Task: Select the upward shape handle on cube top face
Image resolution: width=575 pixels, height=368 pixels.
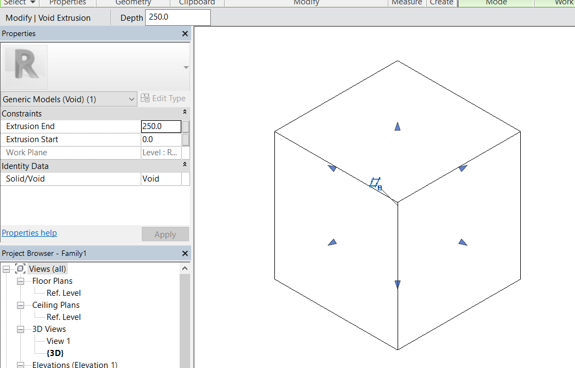Action: (397, 126)
